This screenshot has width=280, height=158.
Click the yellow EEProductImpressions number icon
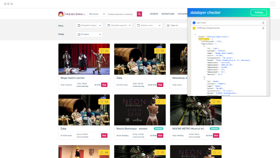point(194,28)
